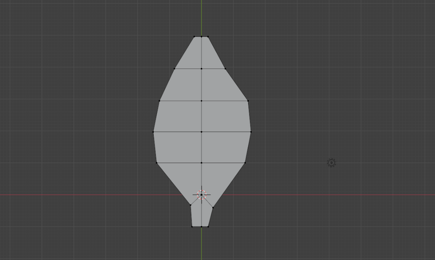
Task: Select right vertex of the second row
Action: click(x=225, y=69)
